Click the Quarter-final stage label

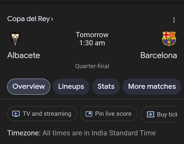[92, 66]
